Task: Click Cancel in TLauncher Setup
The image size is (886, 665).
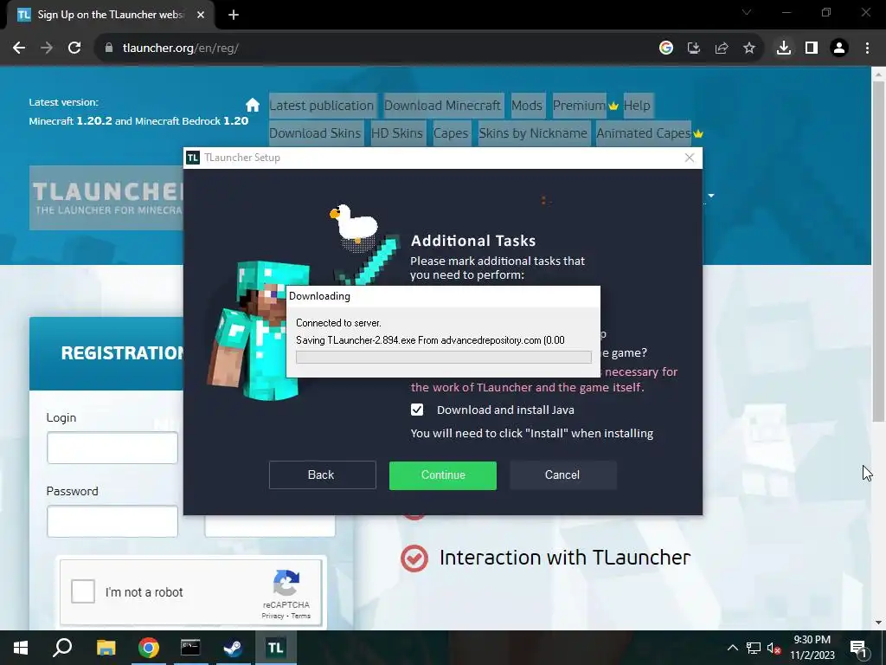Action: pos(562,475)
